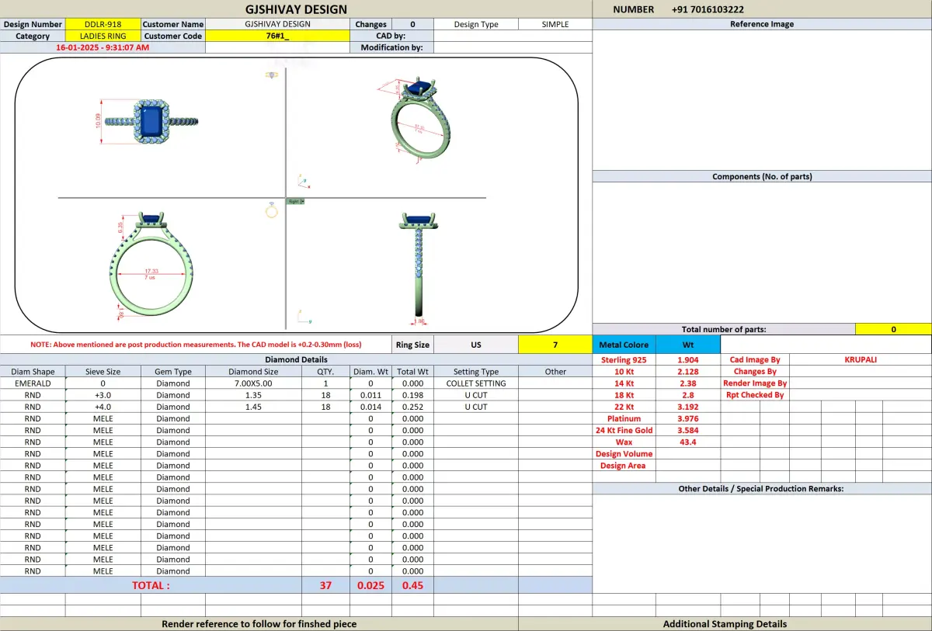The width and height of the screenshot is (932, 631).
Task: Select the perspective ring render
Action: point(420,118)
